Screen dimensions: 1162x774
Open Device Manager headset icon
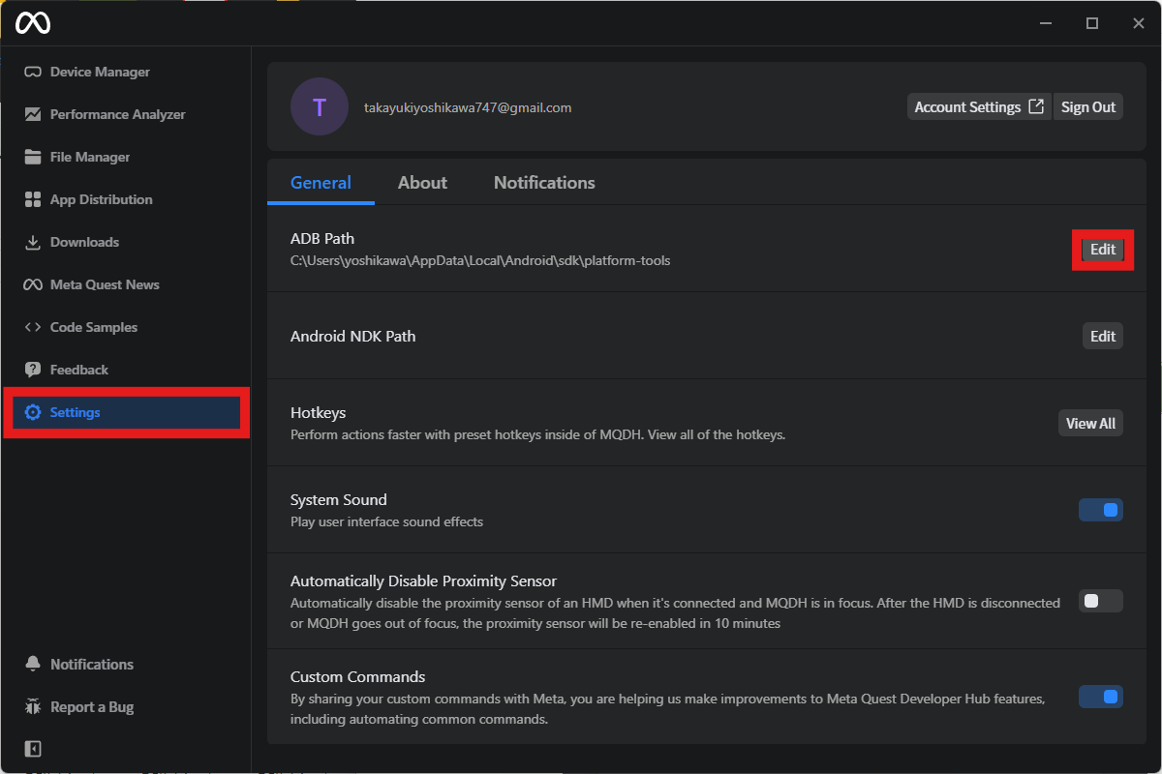pyautogui.click(x=33, y=73)
